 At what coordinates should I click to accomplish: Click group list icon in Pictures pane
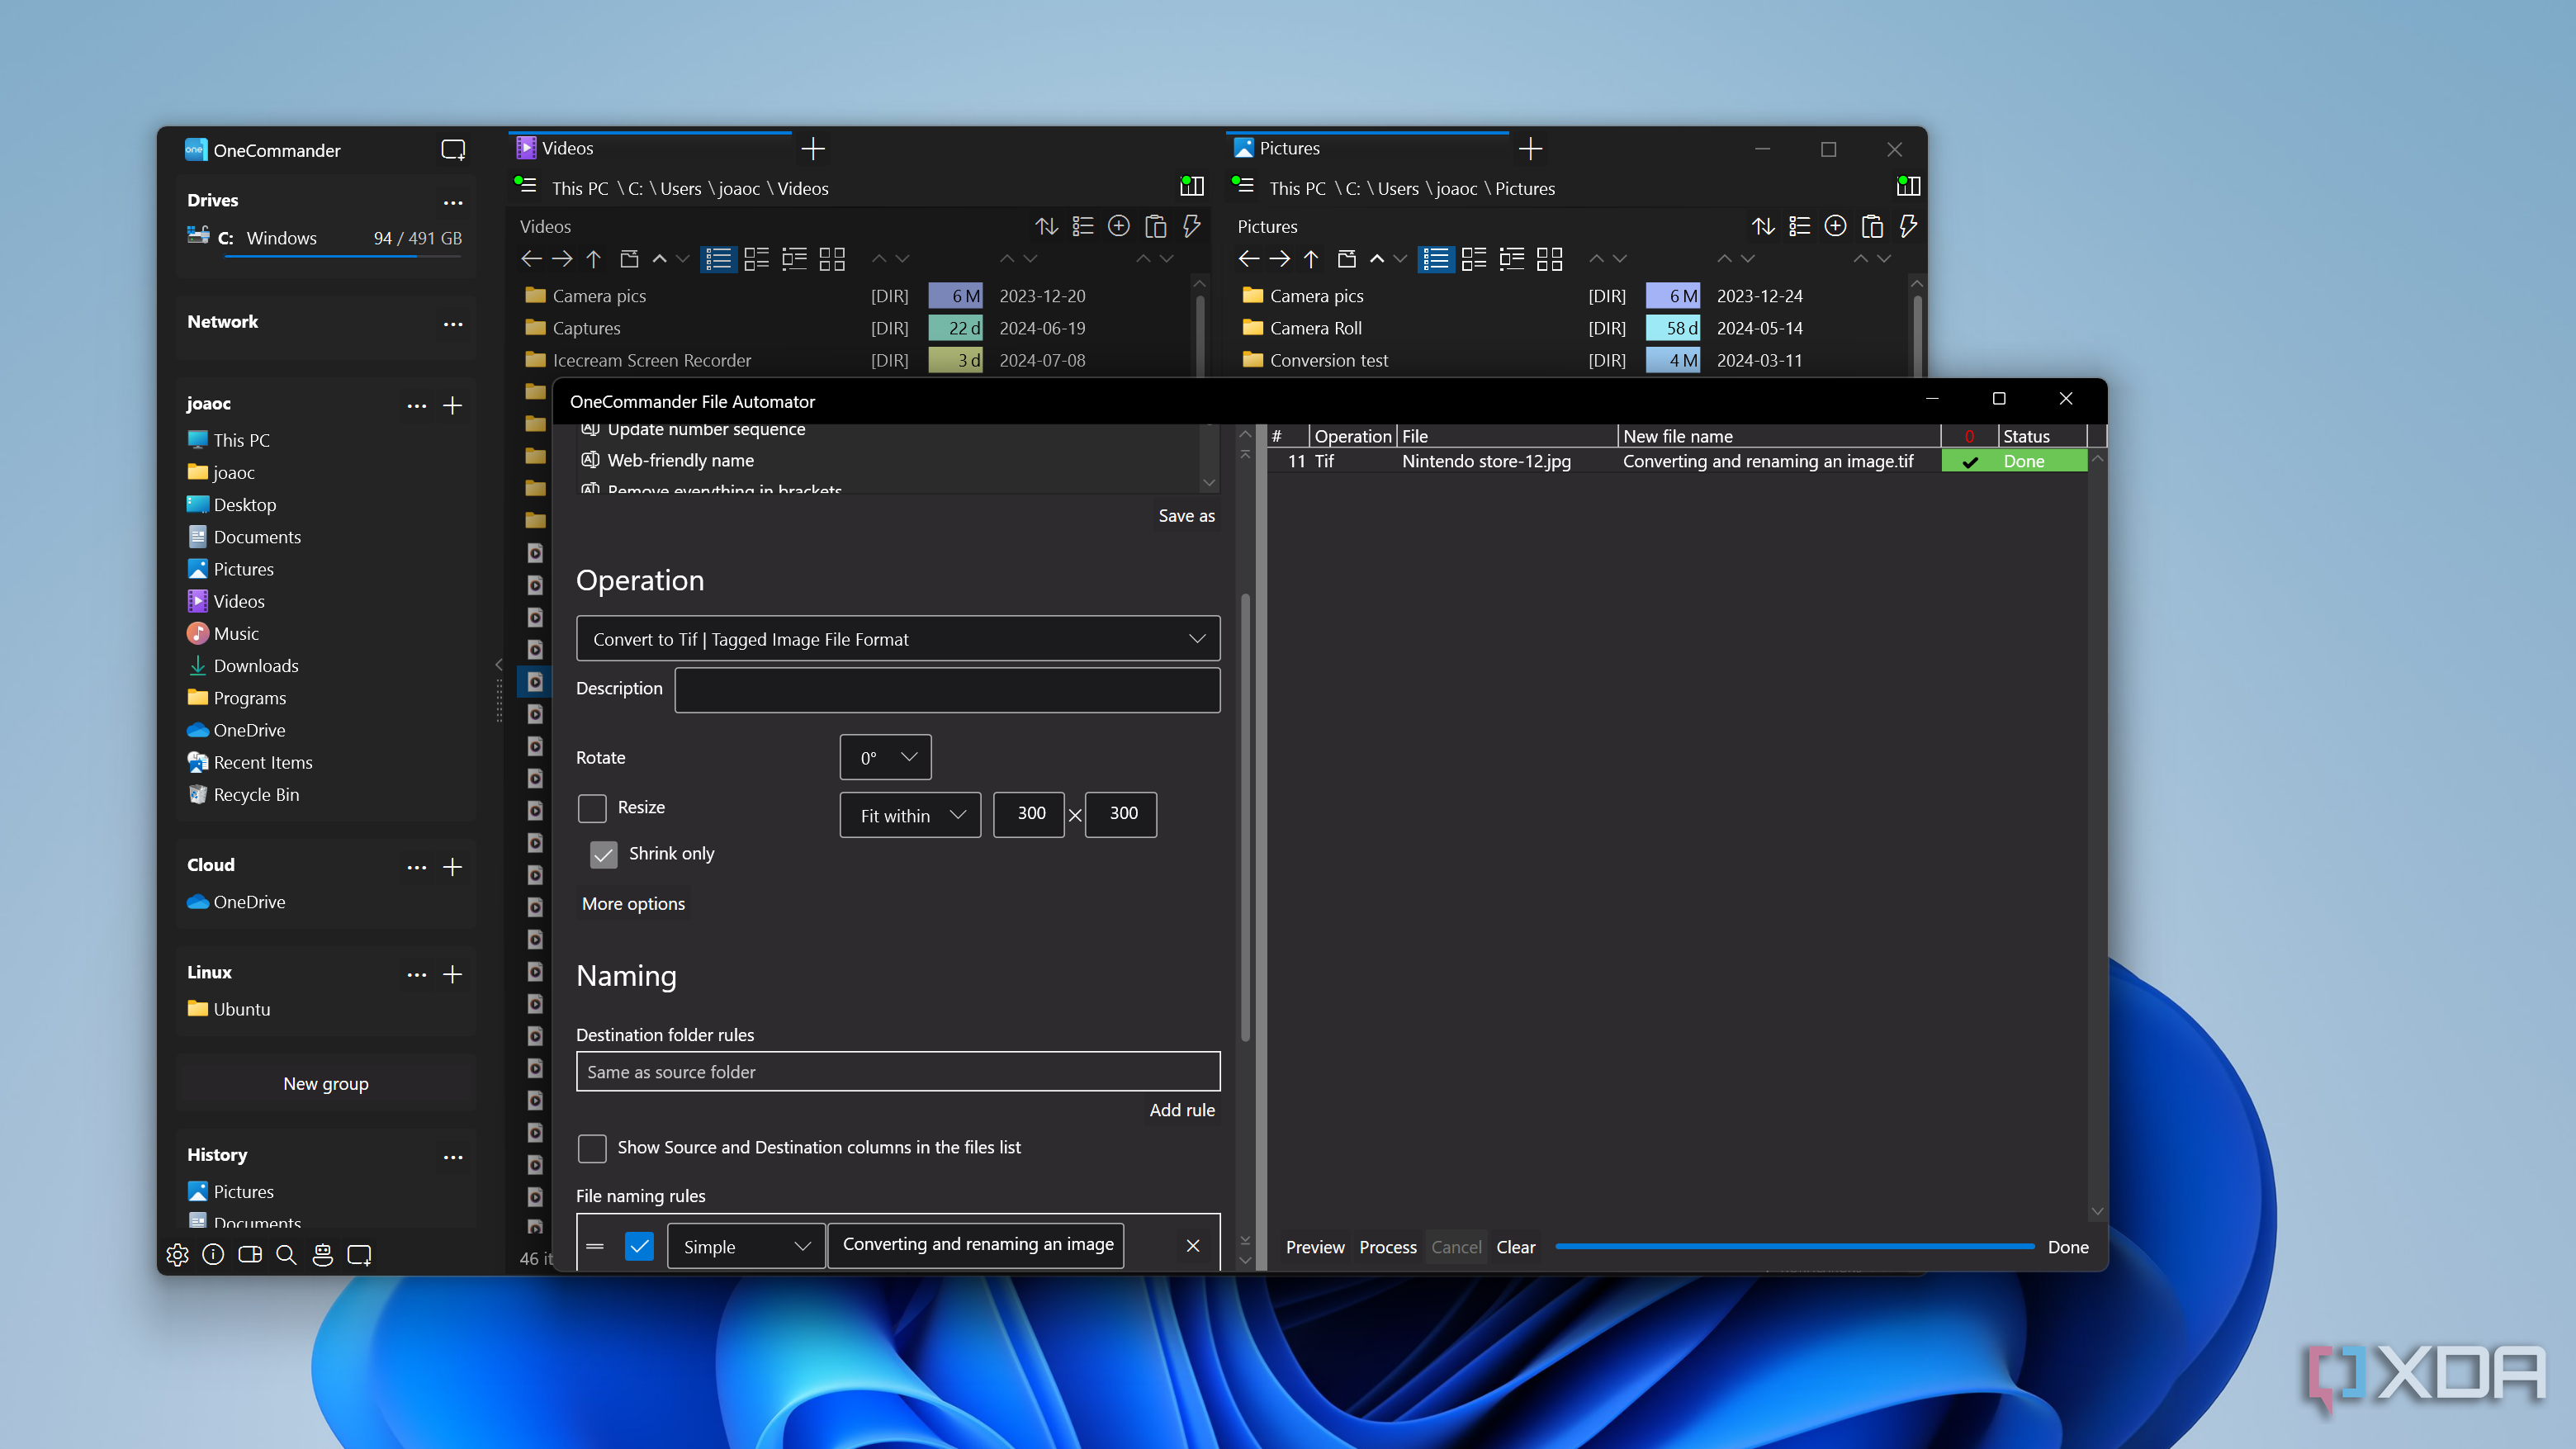1799,226
